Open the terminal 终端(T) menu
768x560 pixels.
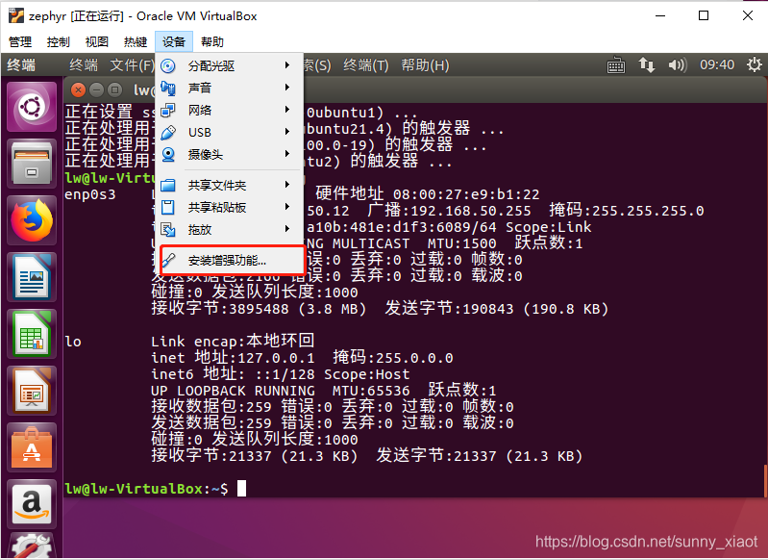pyautogui.click(x=365, y=64)
